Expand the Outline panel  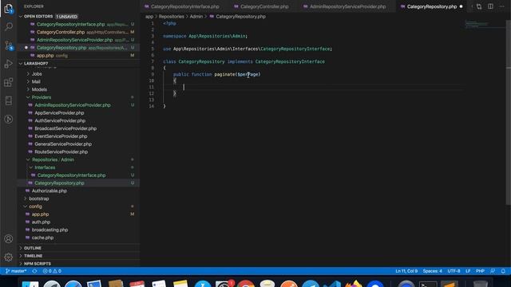(33, 248)
